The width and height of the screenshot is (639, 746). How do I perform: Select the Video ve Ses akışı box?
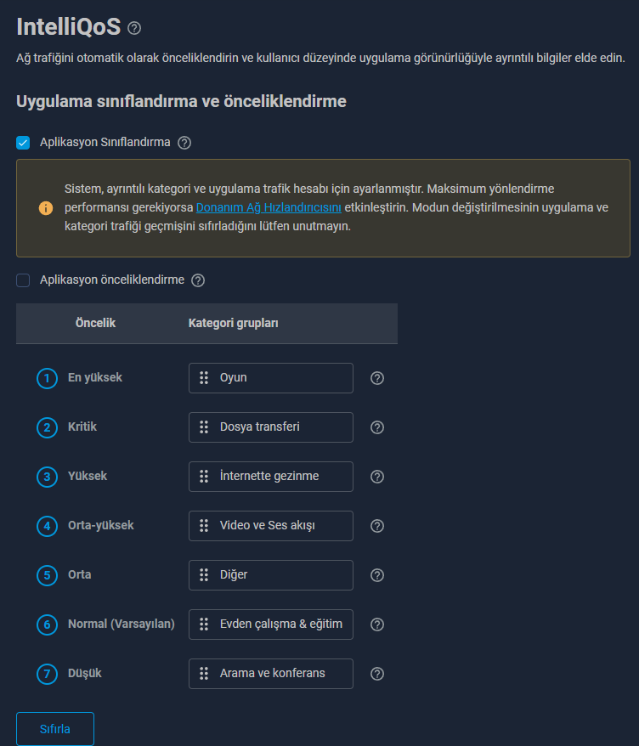click(271, 526)
